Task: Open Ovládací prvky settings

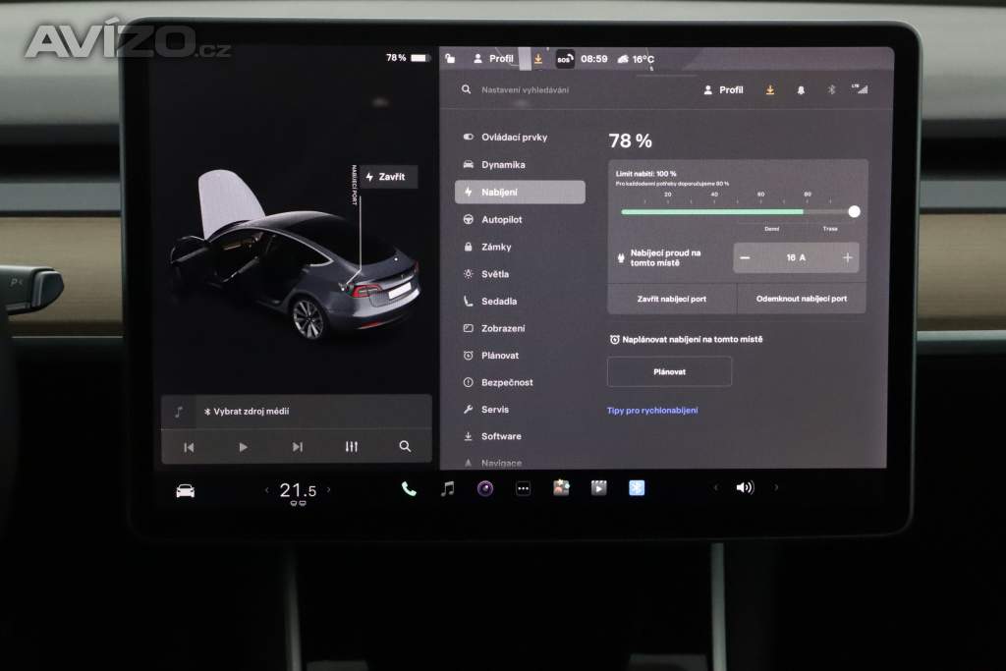Action: pos(506,138)
